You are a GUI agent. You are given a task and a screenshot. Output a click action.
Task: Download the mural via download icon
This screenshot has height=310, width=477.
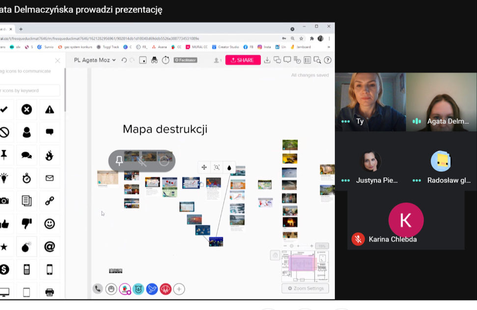click(x=267, y=60)
